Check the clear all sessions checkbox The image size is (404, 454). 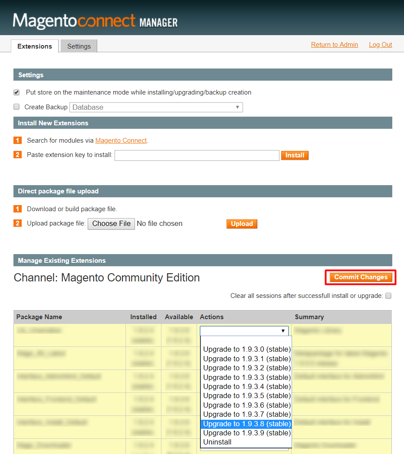[x=388, y=296]
